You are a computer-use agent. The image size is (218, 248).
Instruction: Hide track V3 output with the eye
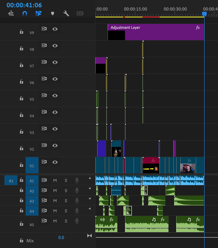tap(55, 129)
